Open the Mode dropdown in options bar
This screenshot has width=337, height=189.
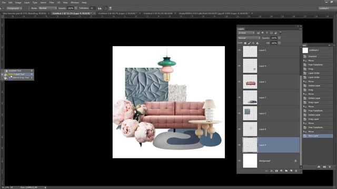(47, 8)
